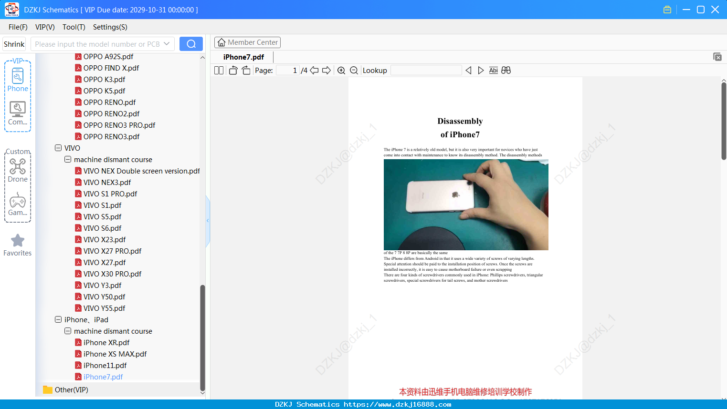Image resolution: width=727 pixels, height=409 pixels.
Task: Toggle the Abi match-case option
Action: click(x=494, y=70)
